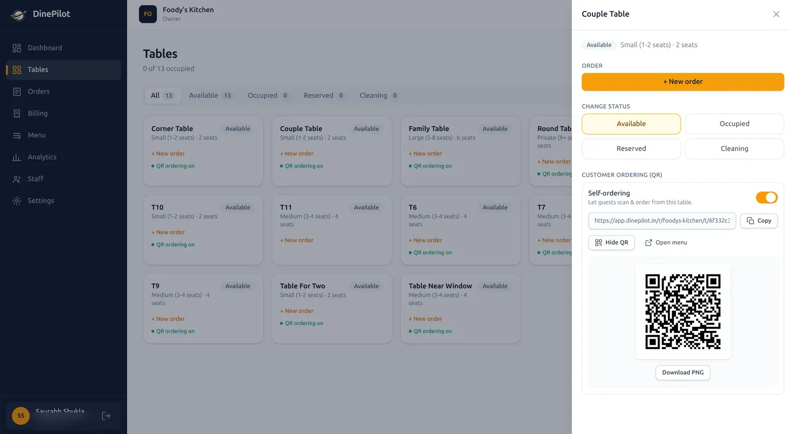Start new order on T9
This screenshot has width=790, height=434.
point(168,319)
